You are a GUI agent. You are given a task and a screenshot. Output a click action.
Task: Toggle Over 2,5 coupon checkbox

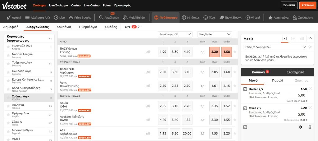point(245,108)
